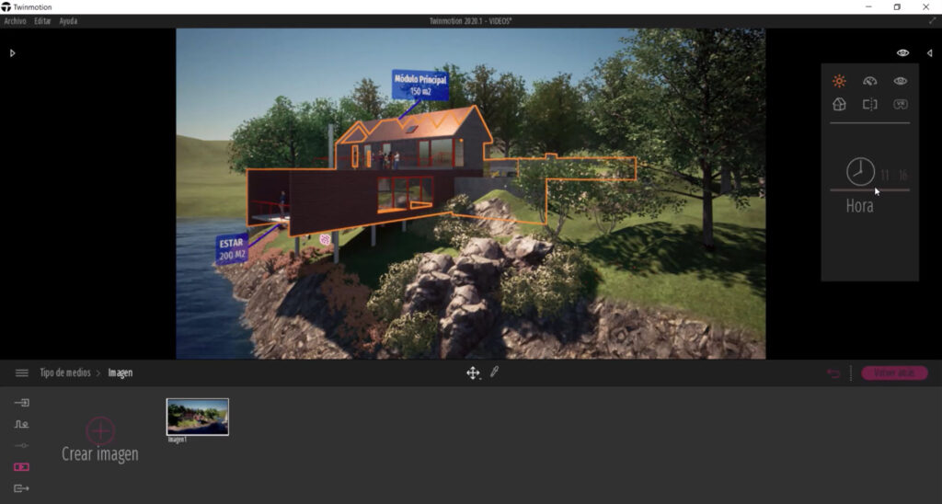Go back to Tipo de medios breadcrumb
The width and height of the screenshot is (942, 504).
click(x=64, y=372)
